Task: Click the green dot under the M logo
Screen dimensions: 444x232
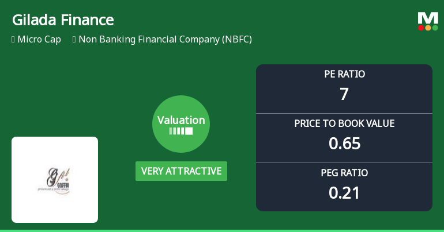Action: (435, 28)
